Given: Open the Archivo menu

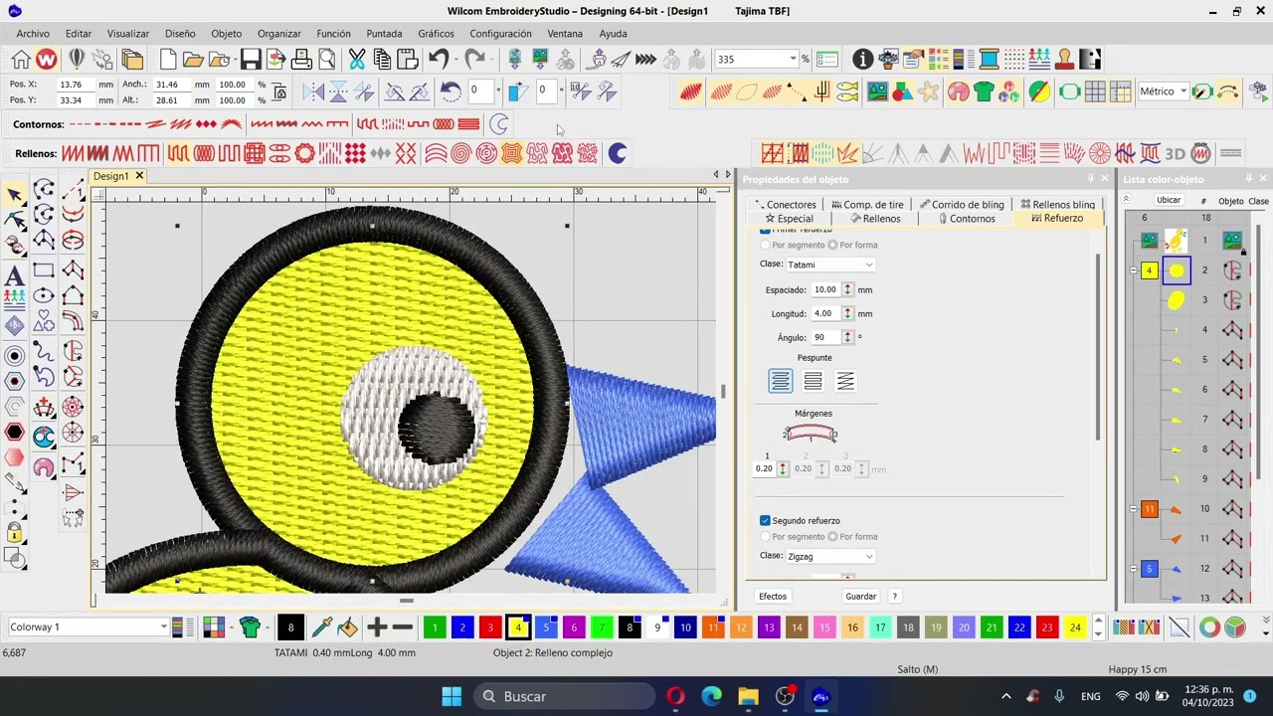Looking at the screenshot, I should pyautogui.click(x=33, y=34).
